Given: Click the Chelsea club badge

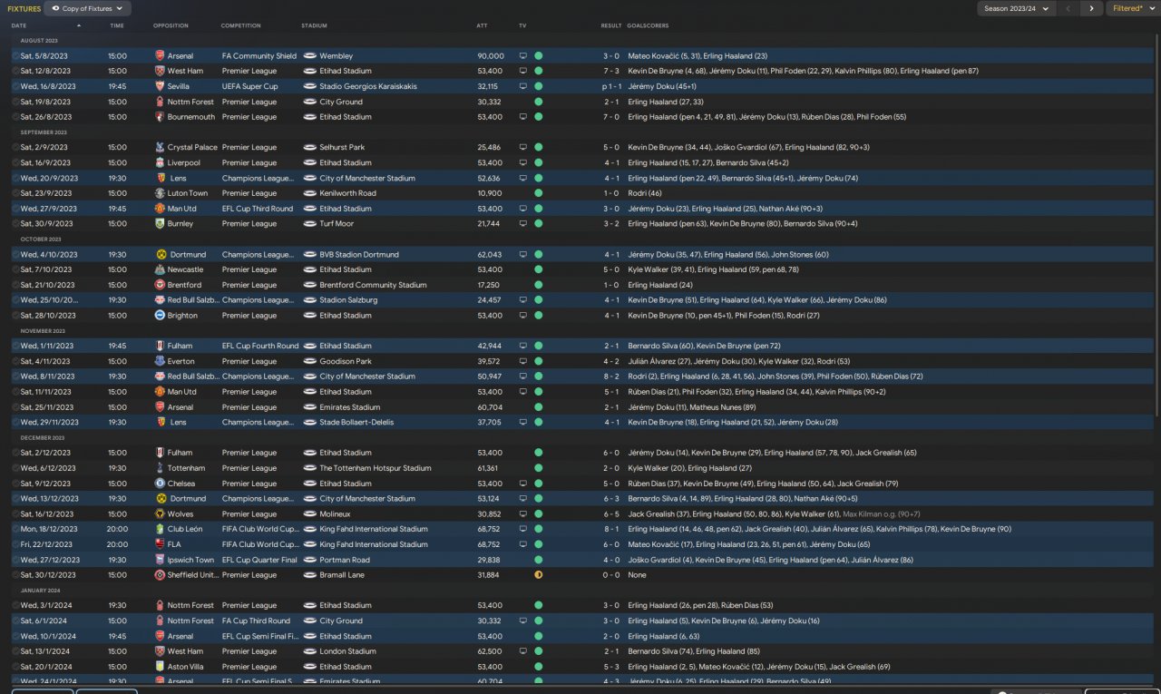Looking at the screenshot, I should (161, 484).
